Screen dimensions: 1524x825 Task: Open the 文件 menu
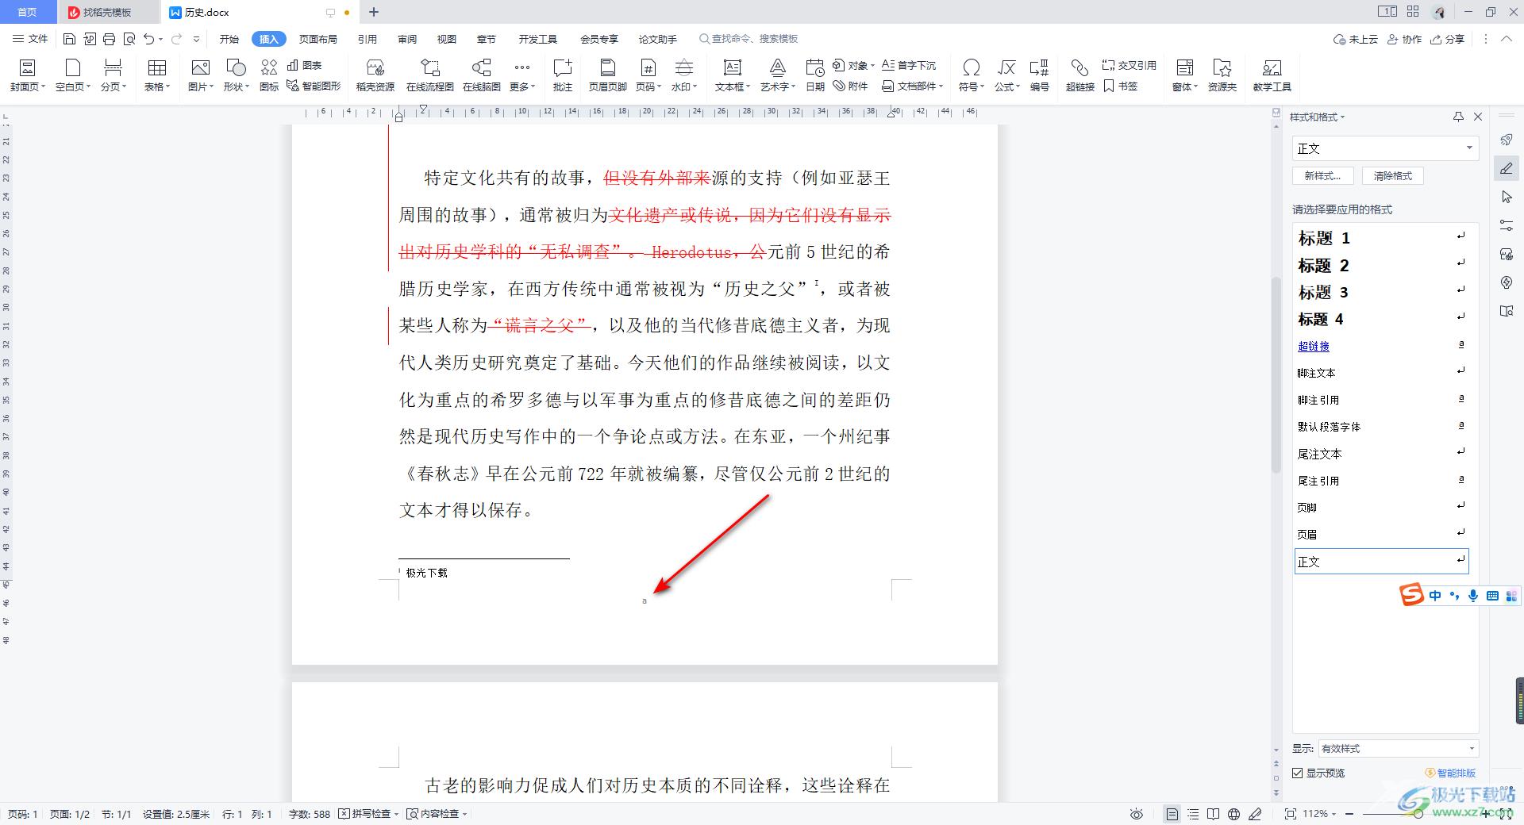(30, 39)
